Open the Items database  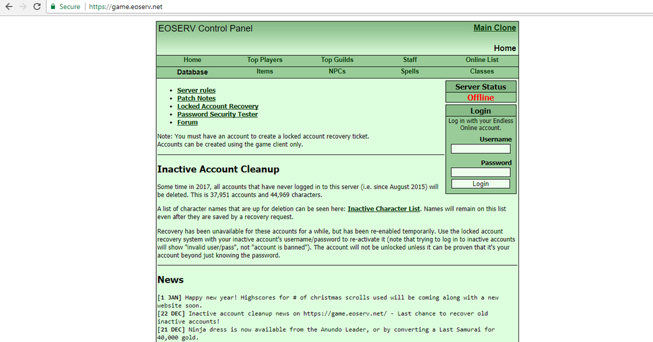click(265, 71)
